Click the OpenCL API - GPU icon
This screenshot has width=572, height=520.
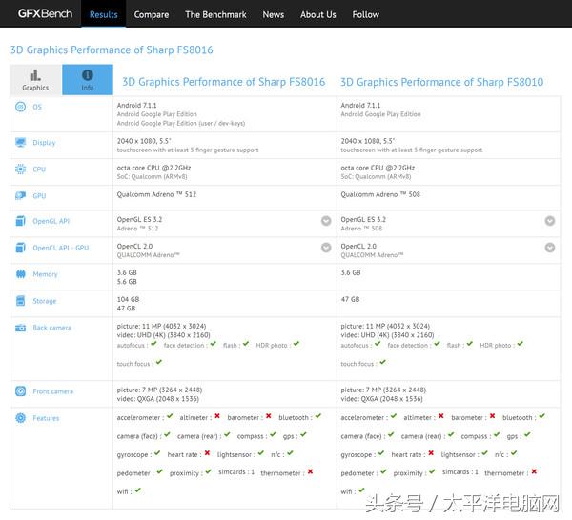click(20, 248)
